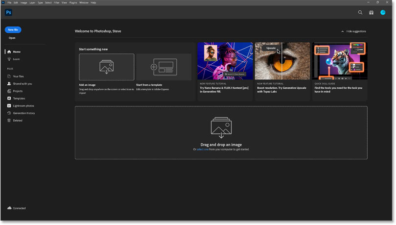The width and height of the screenshot is (396, 225).
Task: Click the Generation history clock icon
Action: point(9,113)
